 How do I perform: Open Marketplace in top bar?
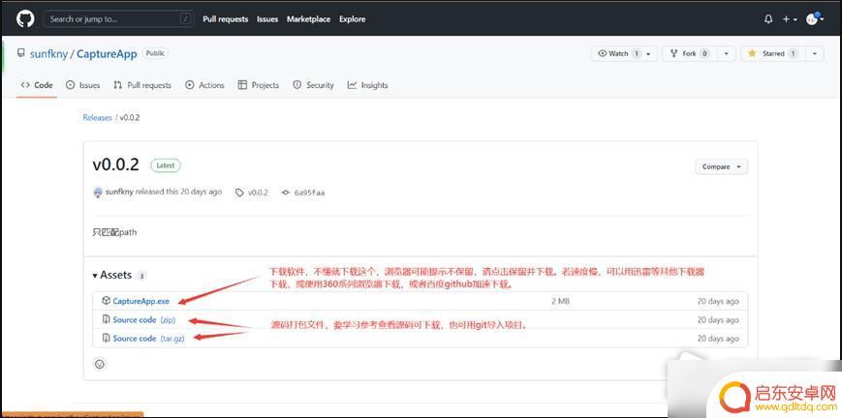[308, 18]
